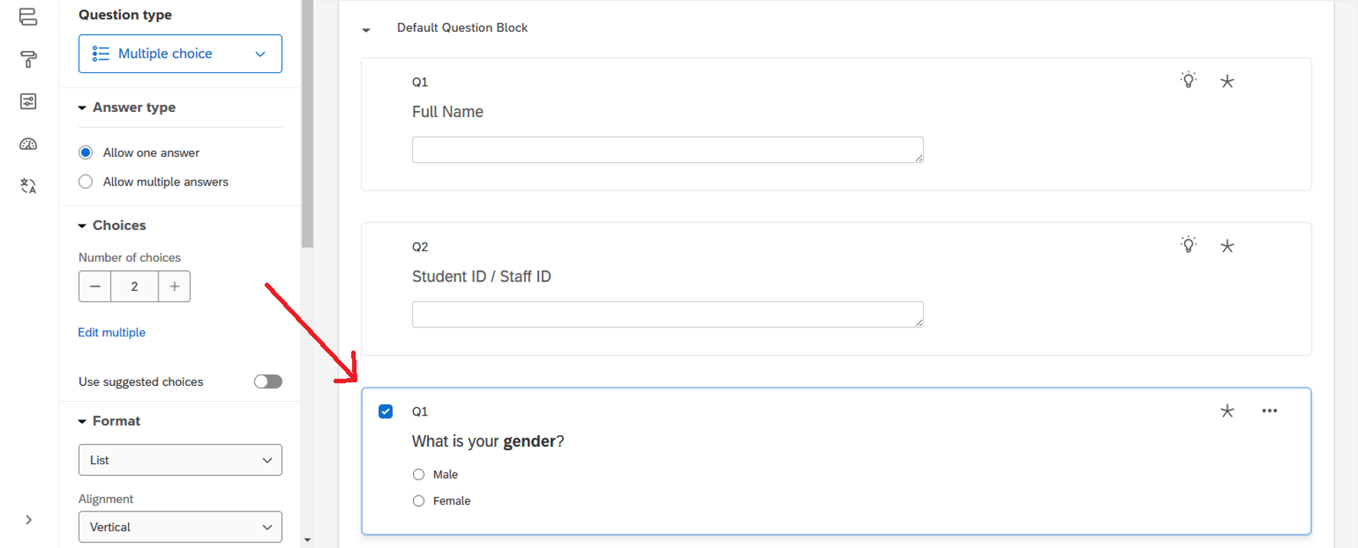The height and width of the screenshot is (548, 1358).
Task: Open the three-dots menu on gender question
Action: (x=1269, y=411)
